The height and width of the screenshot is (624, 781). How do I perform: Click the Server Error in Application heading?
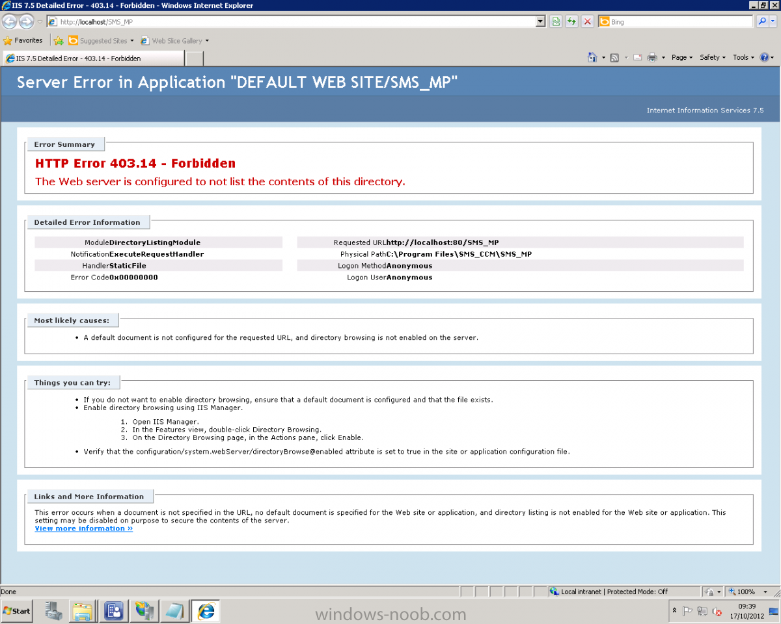pos(238,83)
